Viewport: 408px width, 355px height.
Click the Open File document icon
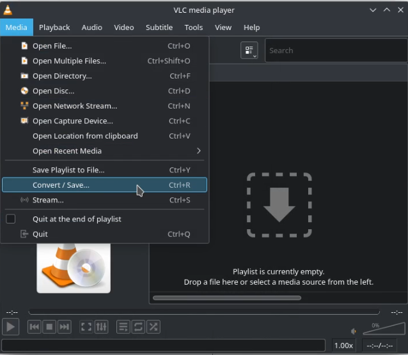24,46
